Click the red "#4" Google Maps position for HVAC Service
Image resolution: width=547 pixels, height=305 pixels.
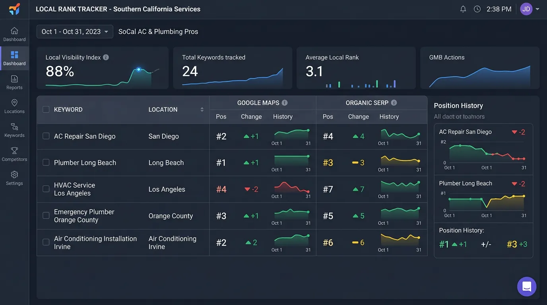tap(221, 189)
